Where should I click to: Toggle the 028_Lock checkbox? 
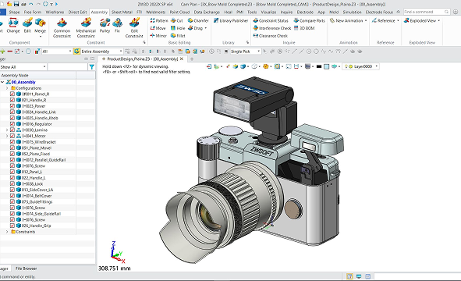12,183
